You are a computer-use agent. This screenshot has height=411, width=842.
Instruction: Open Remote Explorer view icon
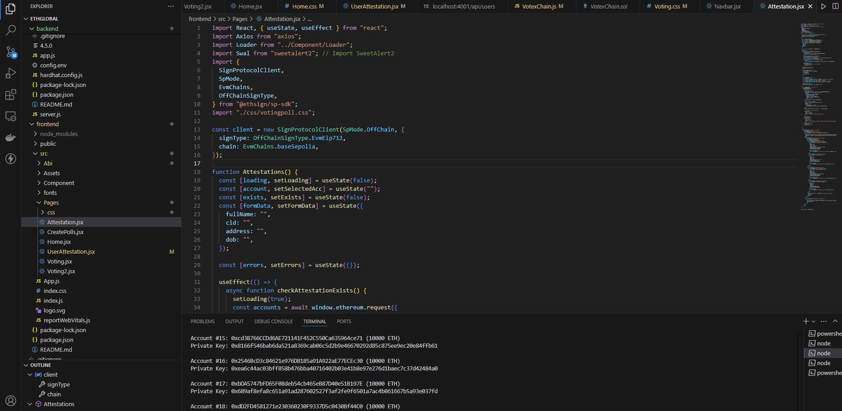10,116
